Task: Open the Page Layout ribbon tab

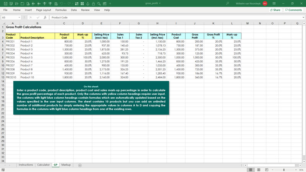Action: click(x=44, y=10)
